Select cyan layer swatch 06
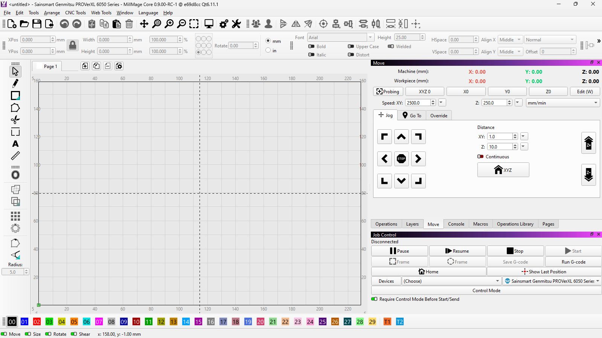Viewport: 602px width, 338px height. click(87, 322)
